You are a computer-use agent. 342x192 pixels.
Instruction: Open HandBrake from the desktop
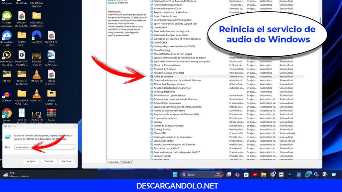click(22, 3)
